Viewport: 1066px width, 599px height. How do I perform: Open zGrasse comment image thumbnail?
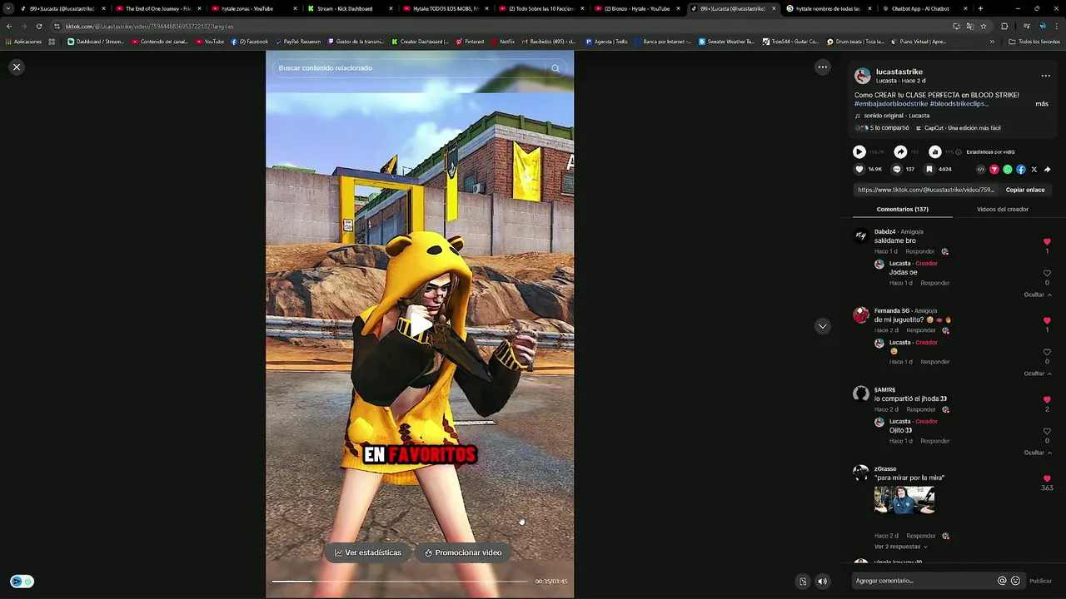(x=904, y=500)
